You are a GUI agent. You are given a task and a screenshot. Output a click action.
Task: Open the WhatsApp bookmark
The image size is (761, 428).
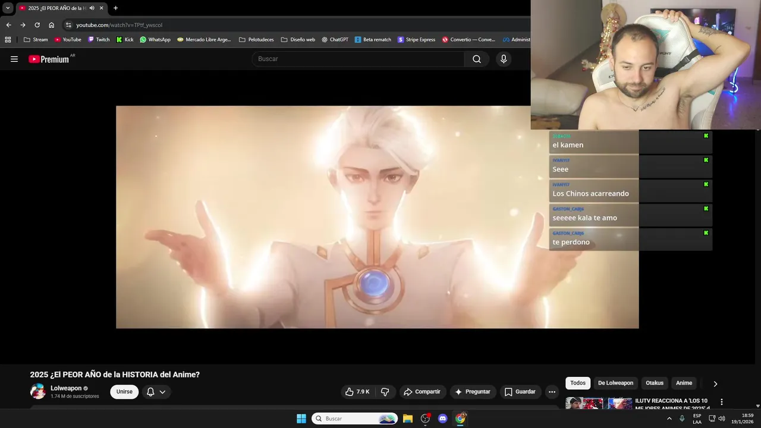(155, 40)
